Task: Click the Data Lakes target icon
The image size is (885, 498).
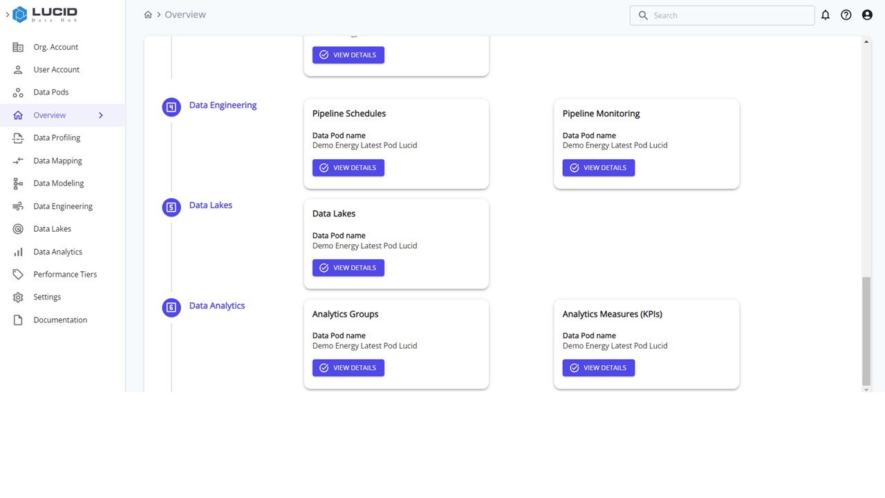Action: [x=19, y=229]
